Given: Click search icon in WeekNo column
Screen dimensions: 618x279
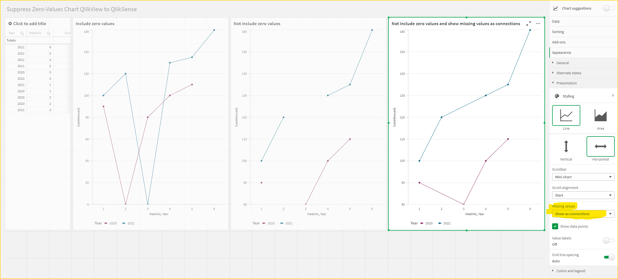Looking at the screenshot, I should pyautogui.click(x=48, y=33).
